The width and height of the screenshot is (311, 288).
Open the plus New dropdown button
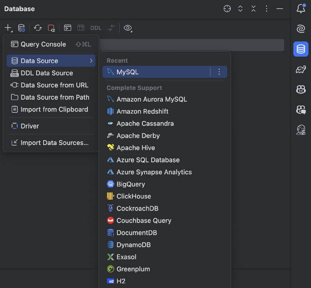8,28
